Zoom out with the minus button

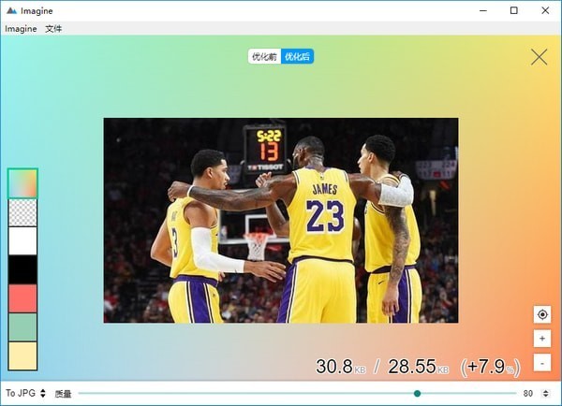click(542, 363)
